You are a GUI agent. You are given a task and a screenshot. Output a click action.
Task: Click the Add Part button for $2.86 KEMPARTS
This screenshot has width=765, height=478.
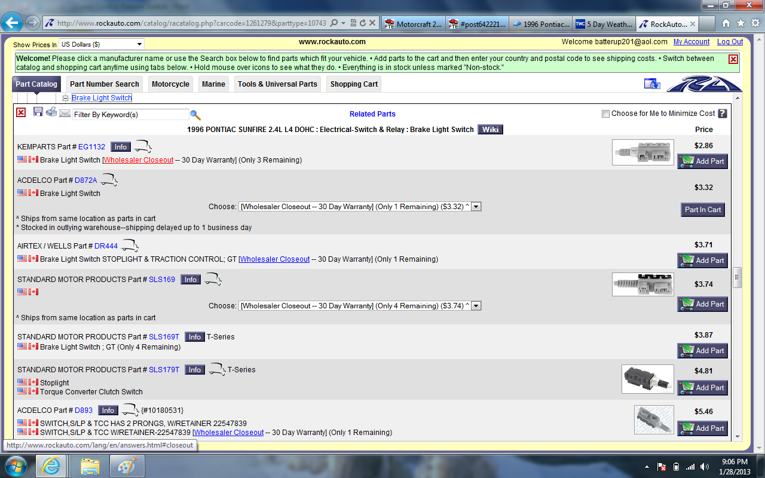[702, 161]
